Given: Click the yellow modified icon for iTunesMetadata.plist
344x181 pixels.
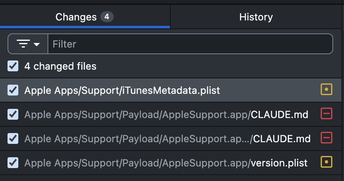Looking at the screenshot, I should click(x=327, y=89).
